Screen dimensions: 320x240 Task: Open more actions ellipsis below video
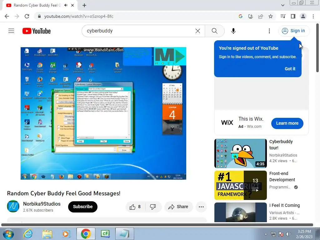coord(201,207)
